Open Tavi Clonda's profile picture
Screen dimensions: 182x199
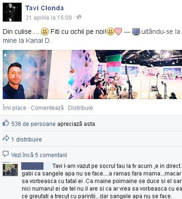[12, 12]
